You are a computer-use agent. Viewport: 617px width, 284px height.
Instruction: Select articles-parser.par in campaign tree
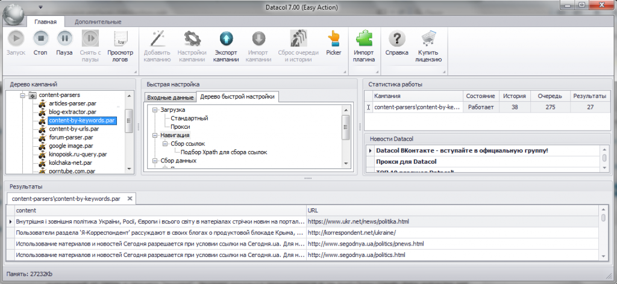[72, 103]
